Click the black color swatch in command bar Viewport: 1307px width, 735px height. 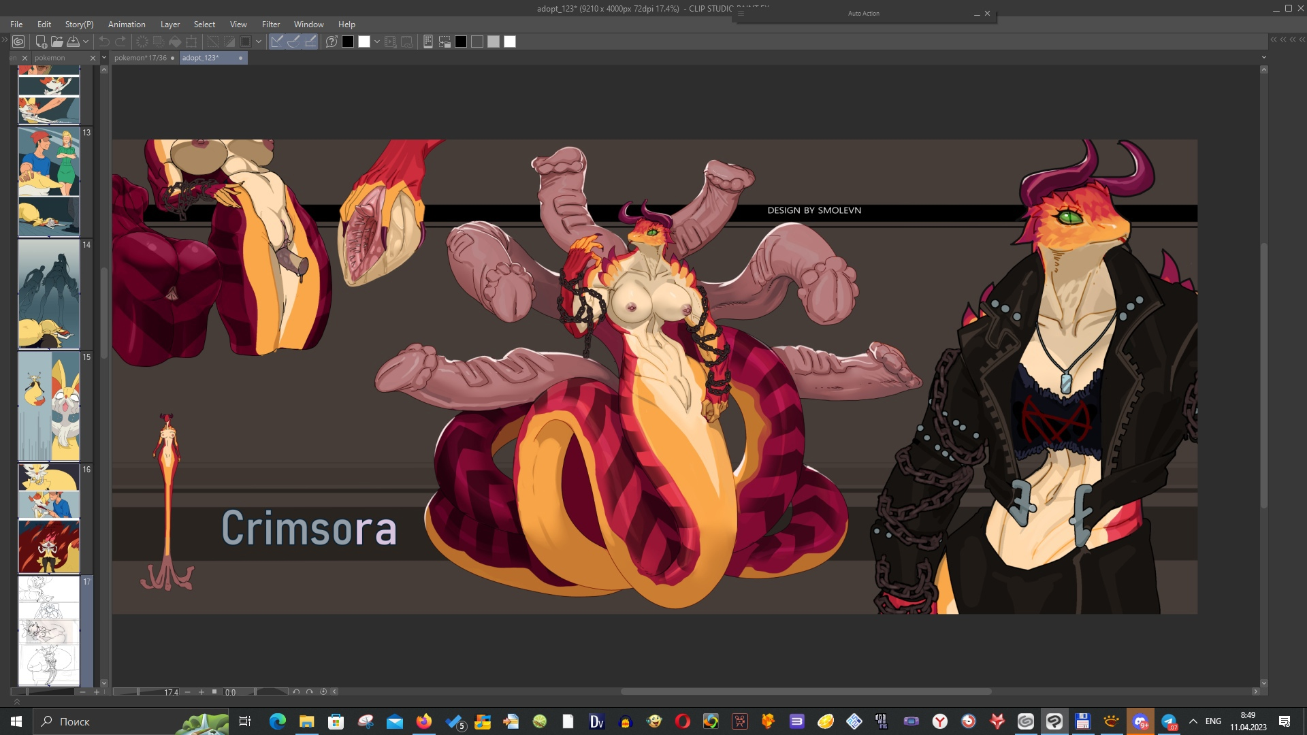pos(348,42)
